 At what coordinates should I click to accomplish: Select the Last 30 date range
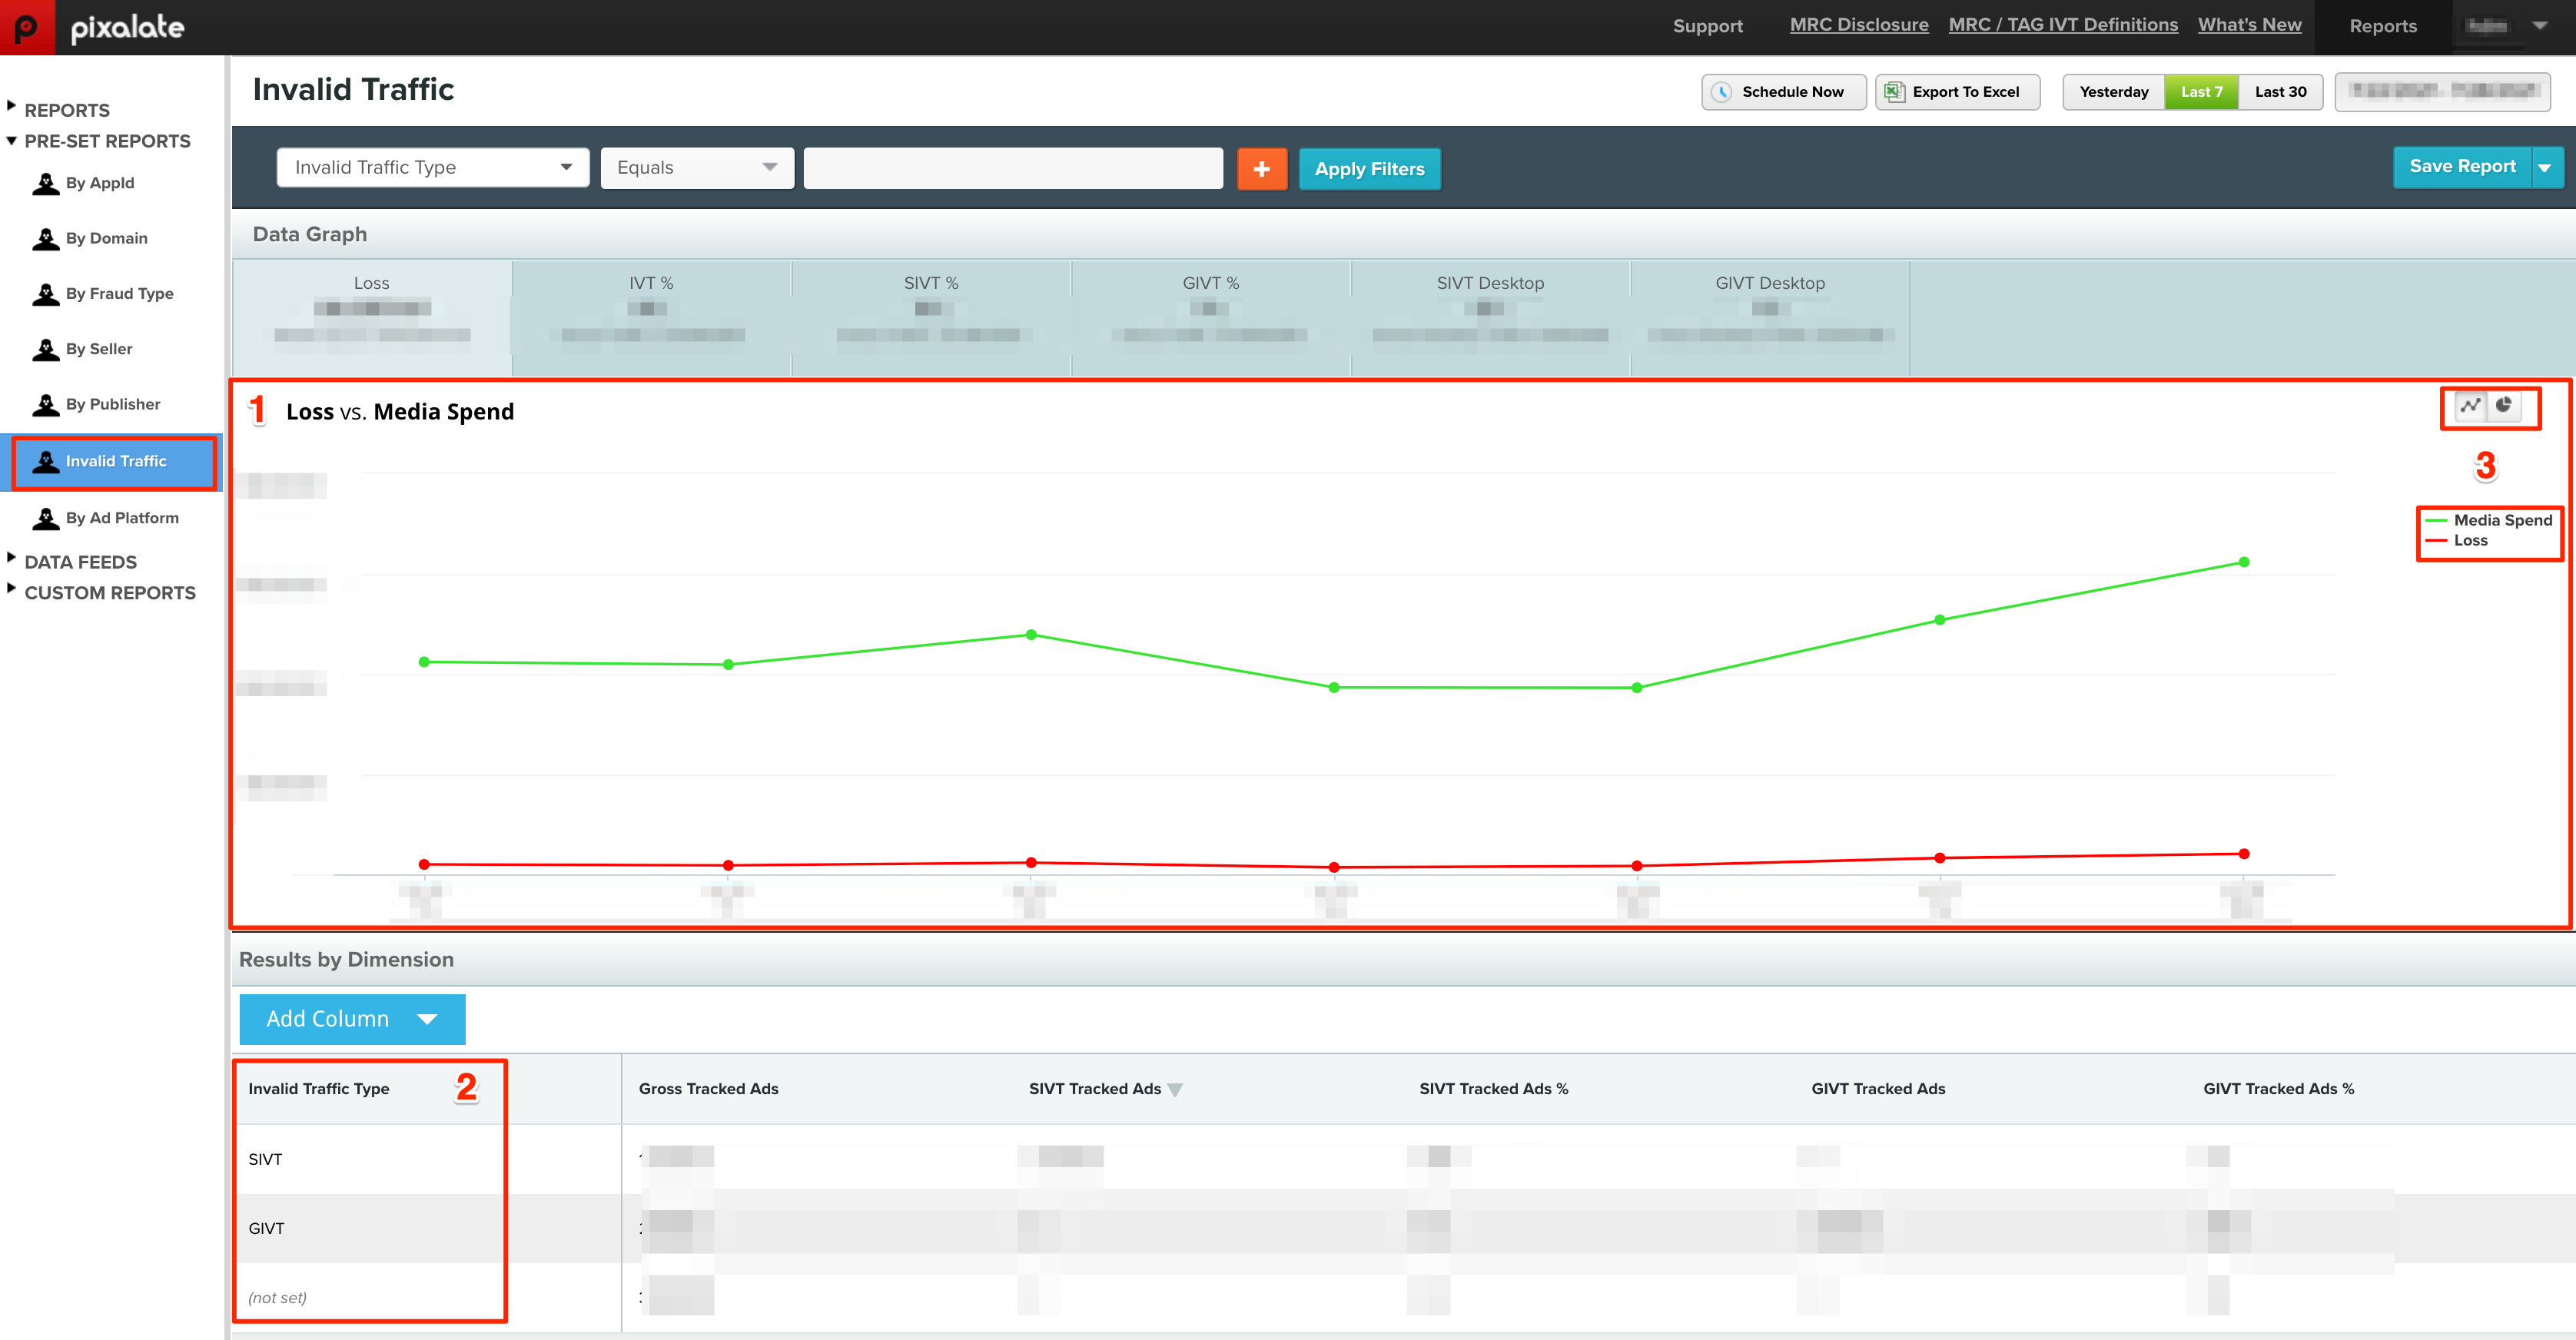pyautogui.click(x=2280, y=92)
